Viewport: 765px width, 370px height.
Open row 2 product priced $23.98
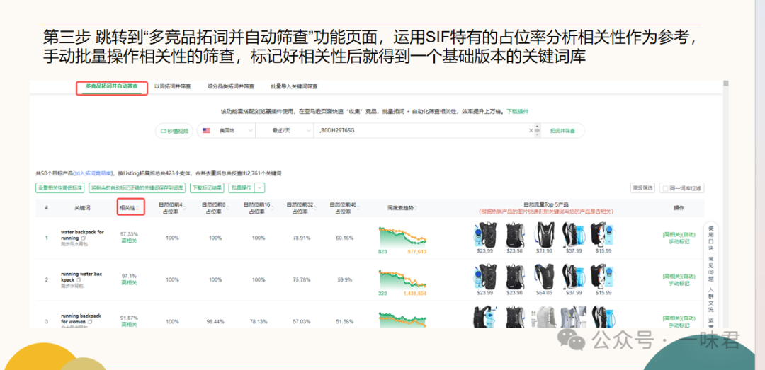click(x=514, y=277)
